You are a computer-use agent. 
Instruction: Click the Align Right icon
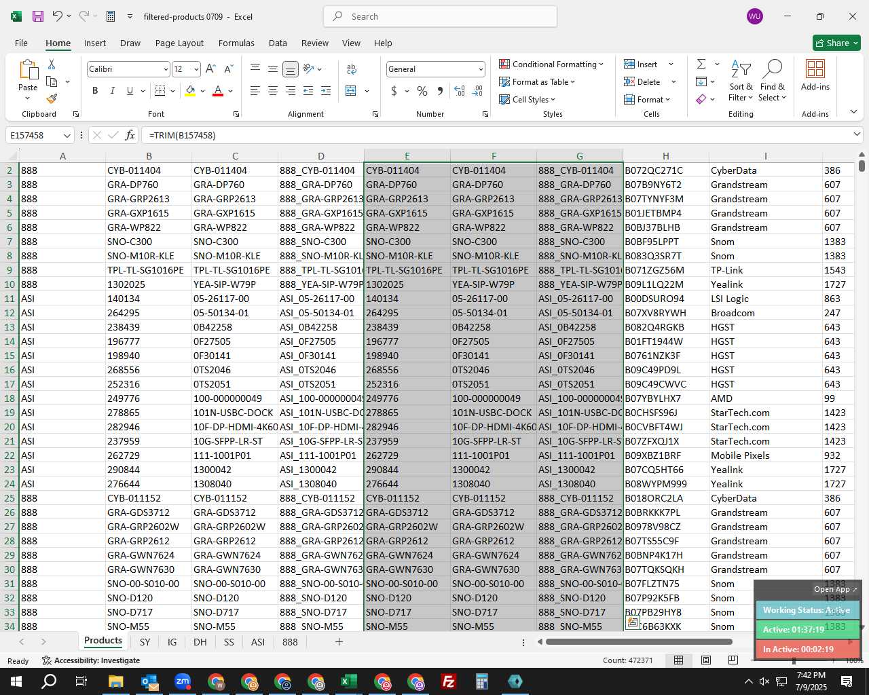[x=291, y=91]
